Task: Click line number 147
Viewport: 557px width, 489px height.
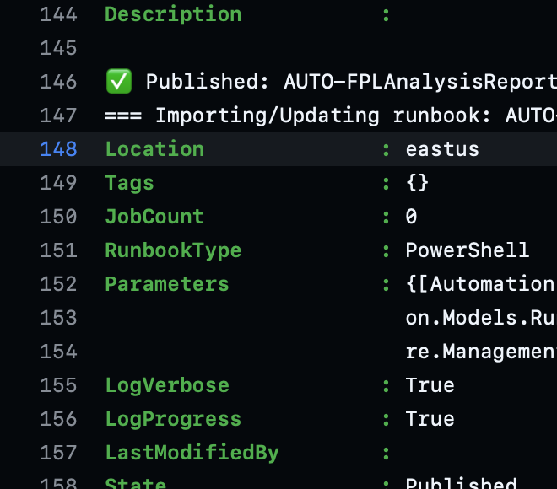Action: (58, 116)
